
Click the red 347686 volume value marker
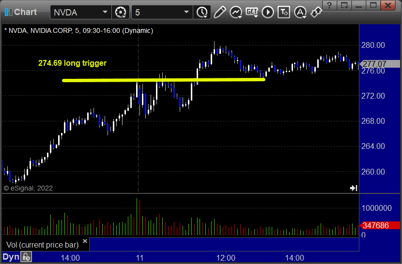380,225
